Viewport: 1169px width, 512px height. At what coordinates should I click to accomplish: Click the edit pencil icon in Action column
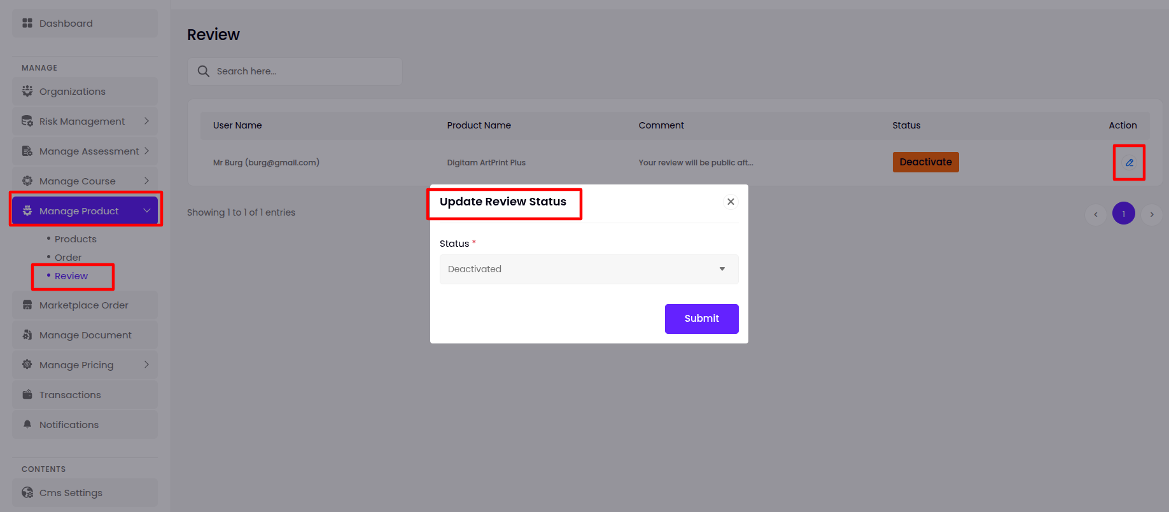pyautogui.click(x=1129, y=163)
